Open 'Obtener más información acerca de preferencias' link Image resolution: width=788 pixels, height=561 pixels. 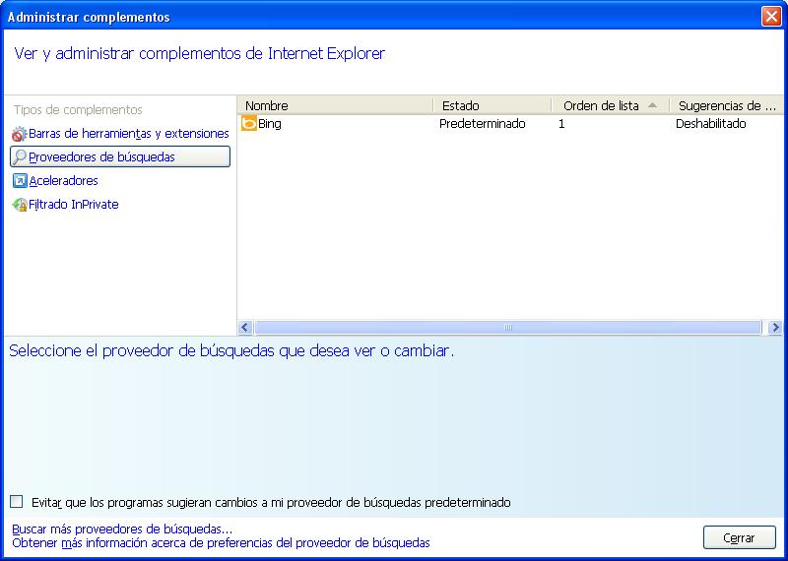[x=221, y=543]
